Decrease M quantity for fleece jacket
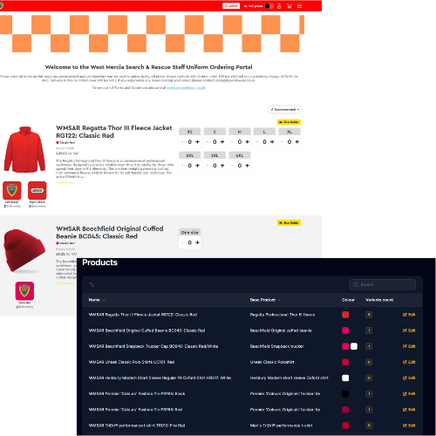The width and height of the screenshot is (436, 436). click(232, 142)
